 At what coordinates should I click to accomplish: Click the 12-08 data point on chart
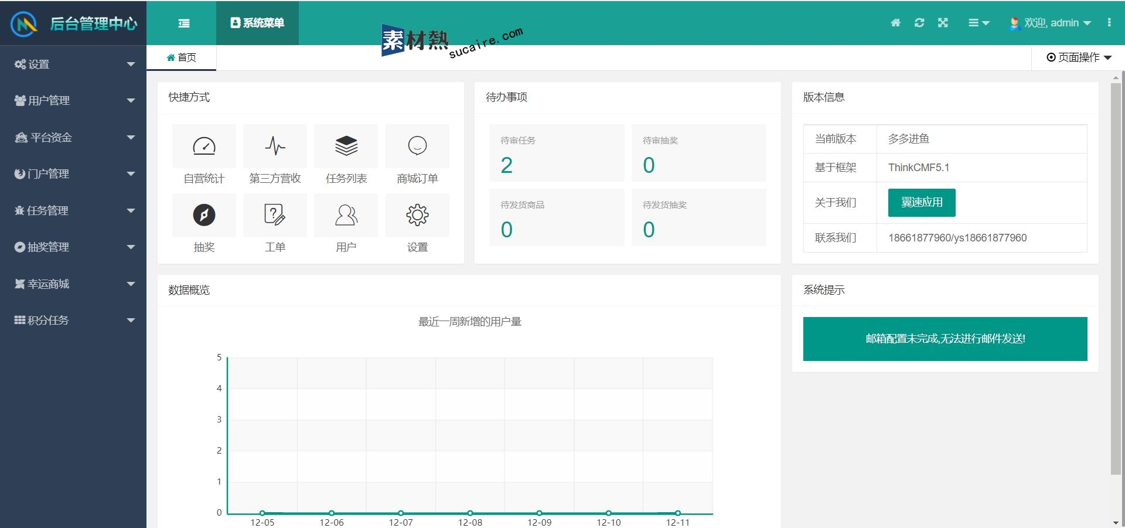(x=470, y=513)
